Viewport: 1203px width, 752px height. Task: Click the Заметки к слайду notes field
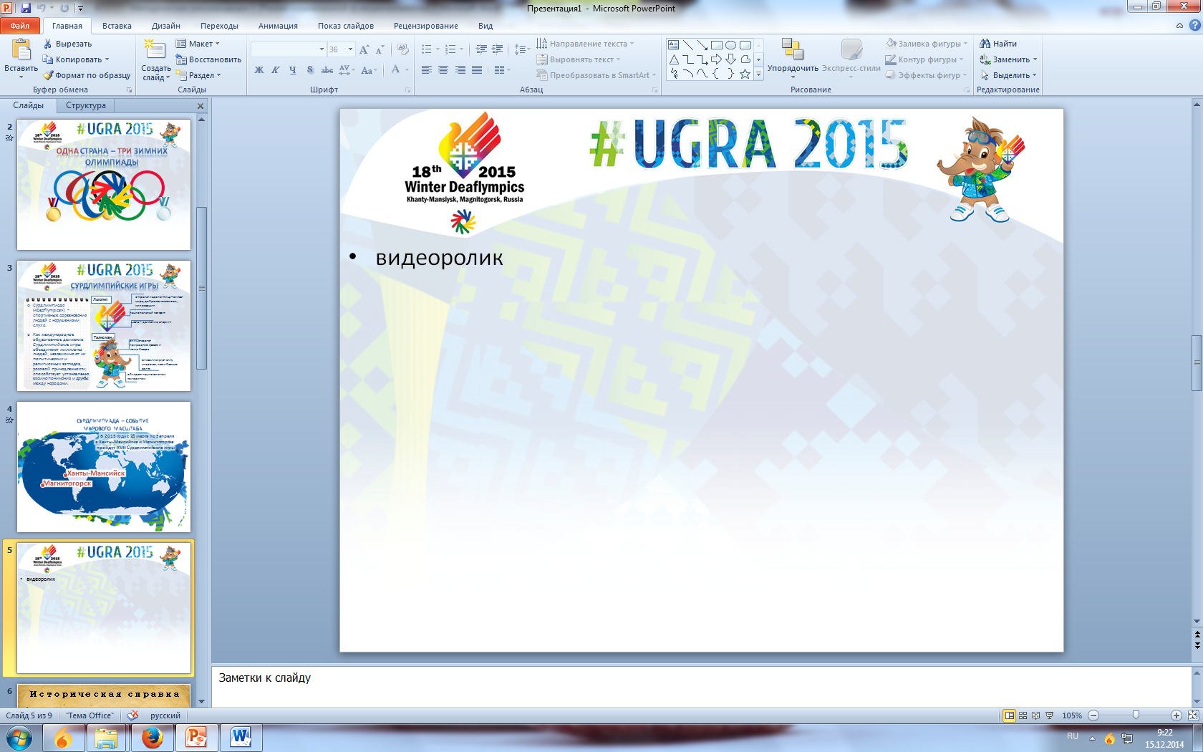[x=701, y=686]
